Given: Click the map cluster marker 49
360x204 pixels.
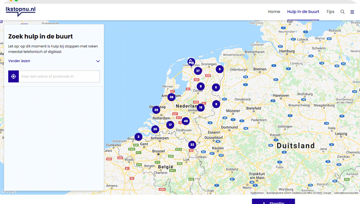Looking at the screenshot, I should point(185,121).
